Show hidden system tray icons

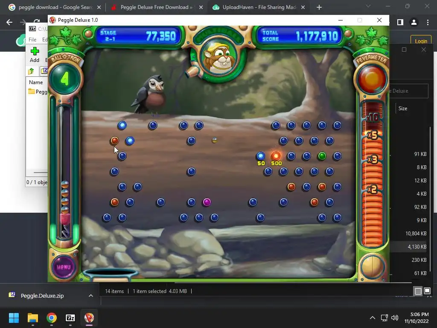(x=372, y=318)
